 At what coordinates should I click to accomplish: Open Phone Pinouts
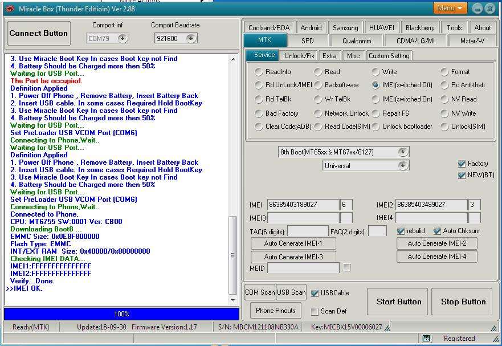pyautogui.click(x=276, y=311)
